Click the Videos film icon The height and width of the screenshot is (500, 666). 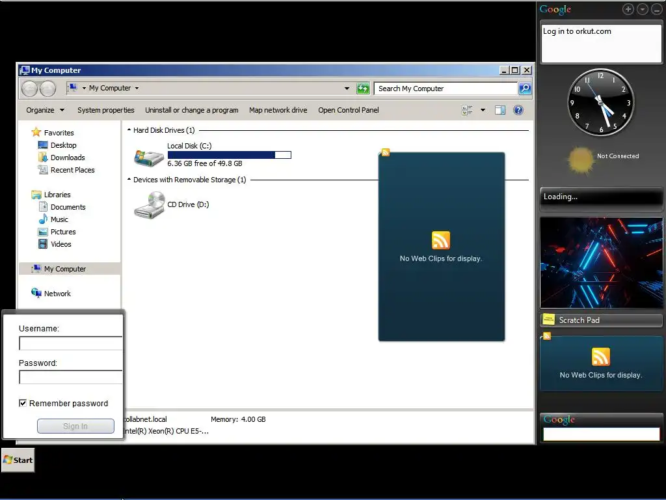(x=43, y=244)
